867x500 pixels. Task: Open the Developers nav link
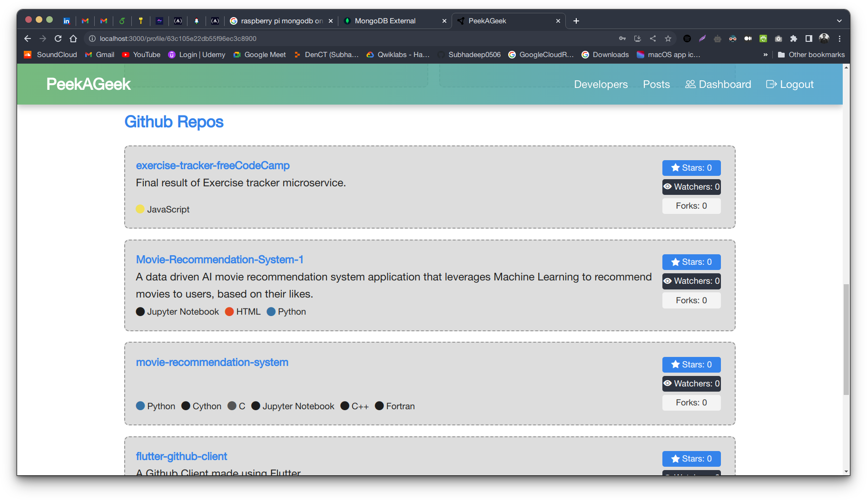point(601,84)
